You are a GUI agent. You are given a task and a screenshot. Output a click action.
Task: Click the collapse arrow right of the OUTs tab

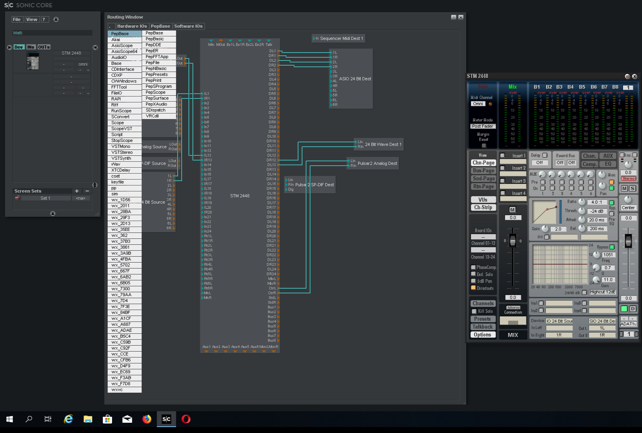(x=95, y=47)
